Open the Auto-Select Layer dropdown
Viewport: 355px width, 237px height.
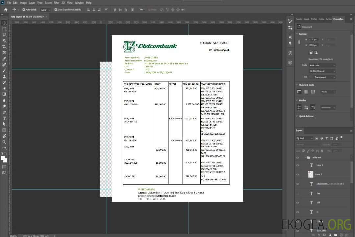(x=45, y=10)
